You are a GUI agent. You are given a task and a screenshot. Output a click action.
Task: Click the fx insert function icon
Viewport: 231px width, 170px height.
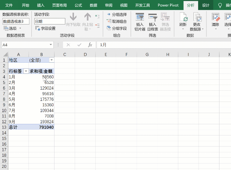(90, 45)
